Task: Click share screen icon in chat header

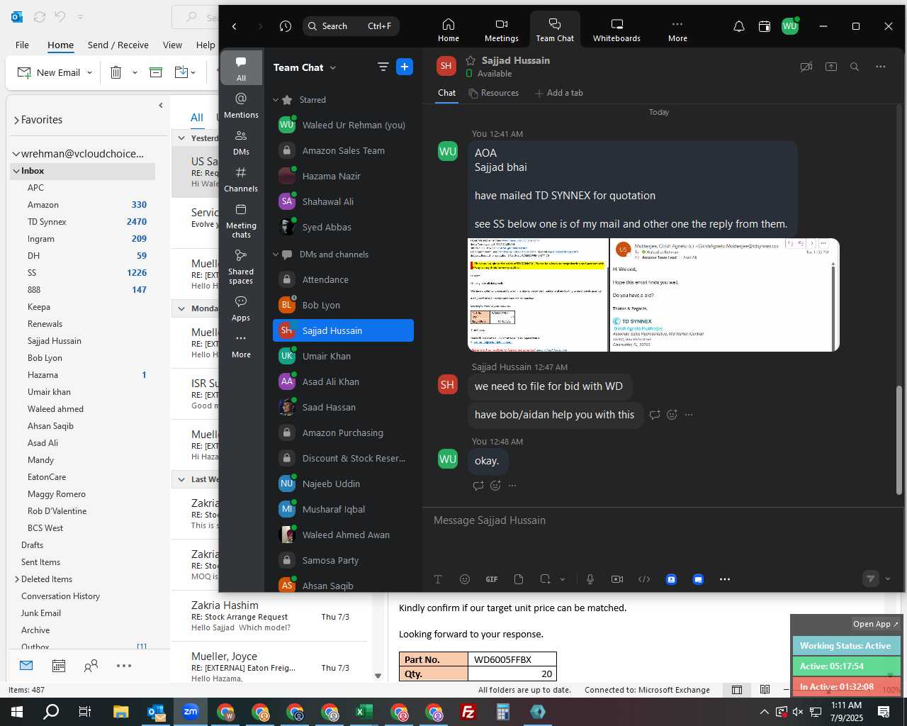Action: point(831,67)
